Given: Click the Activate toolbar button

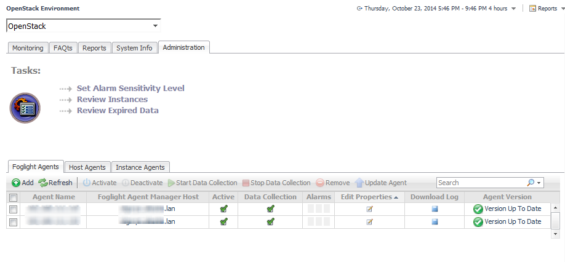Looking at the screenshot, I should (100, 183).
